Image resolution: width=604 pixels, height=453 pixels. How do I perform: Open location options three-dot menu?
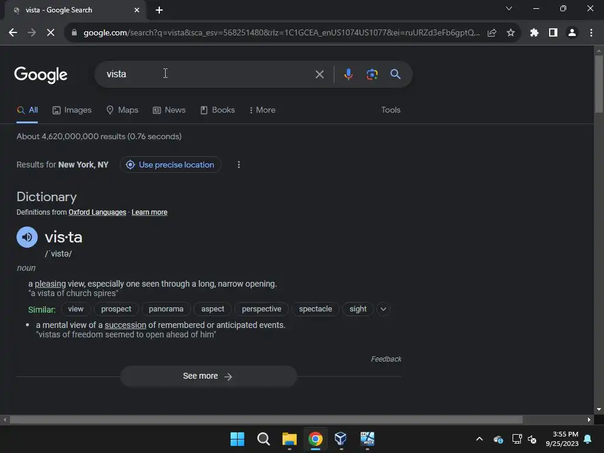coord(239,165)
